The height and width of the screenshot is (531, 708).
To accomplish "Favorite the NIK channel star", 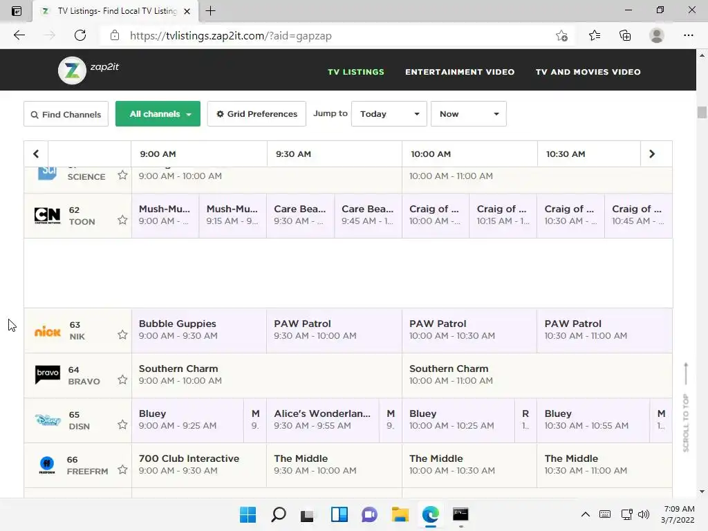I will [122, 335].
